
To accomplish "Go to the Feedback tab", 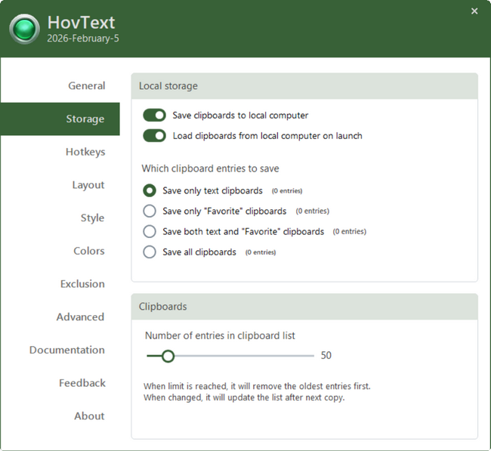I will pyautogui.click(x=82, y=383).
